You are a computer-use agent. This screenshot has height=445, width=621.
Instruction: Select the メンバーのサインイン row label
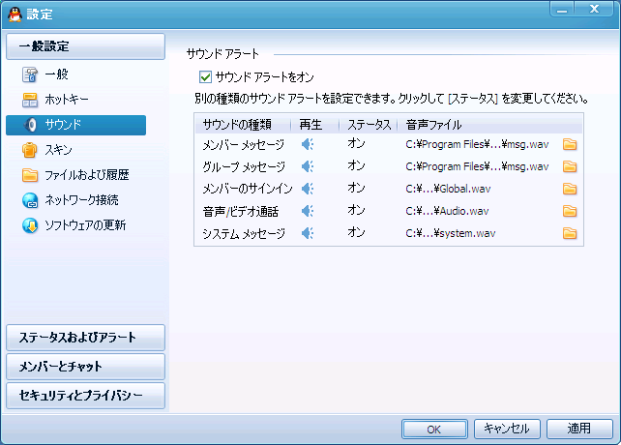tap(248, 189)
